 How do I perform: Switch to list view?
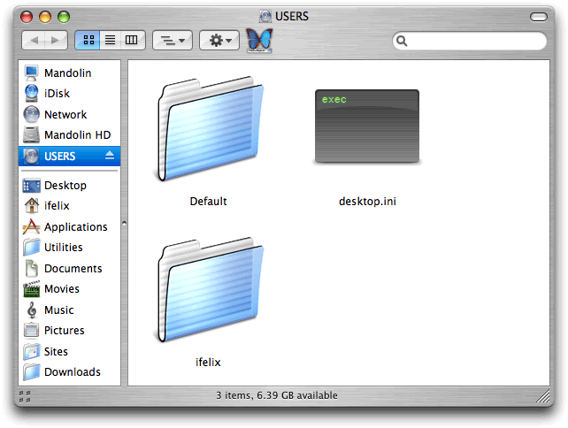coord(111,40)
